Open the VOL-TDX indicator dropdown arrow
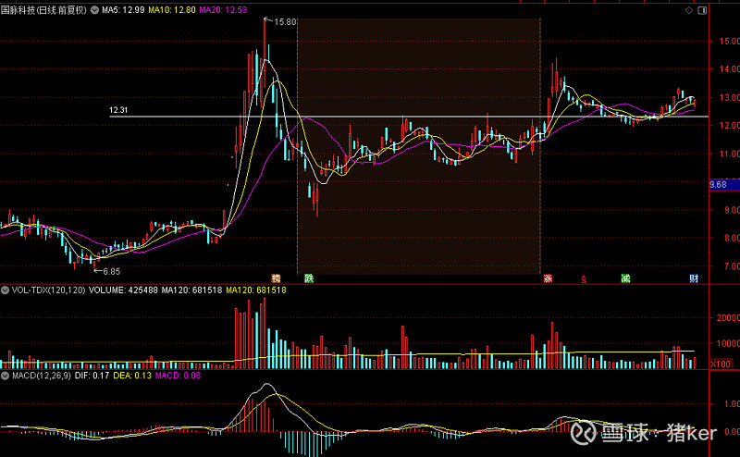 (x=5, y=290)
